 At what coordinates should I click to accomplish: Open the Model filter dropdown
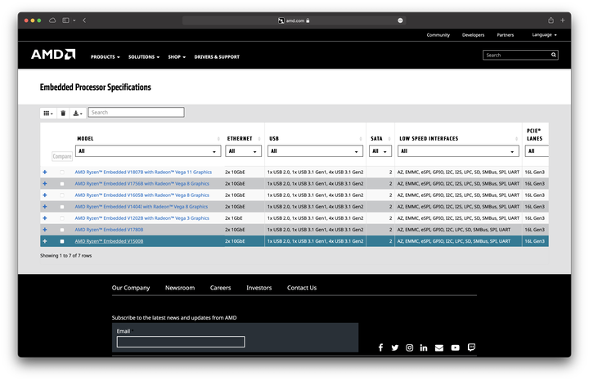pyautogui.click(x=148, y=151)
